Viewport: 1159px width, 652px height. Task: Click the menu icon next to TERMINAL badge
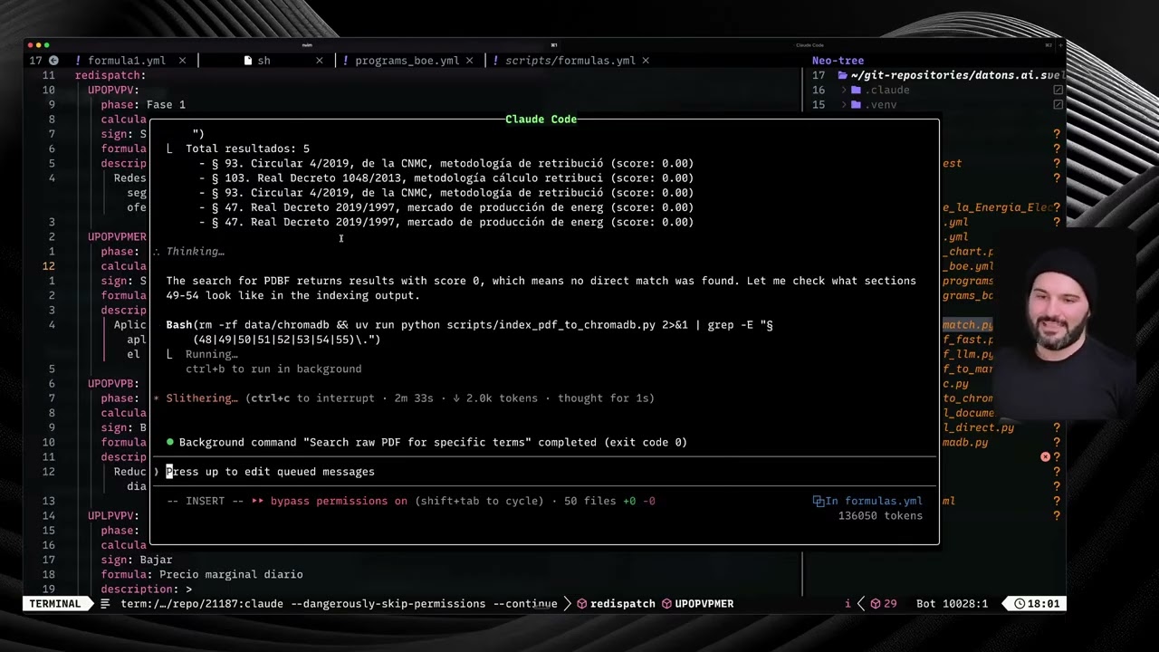pos(106,603)
